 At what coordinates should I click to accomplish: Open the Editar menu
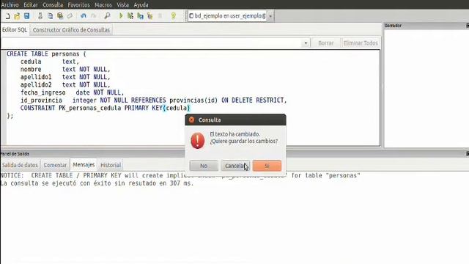31,5
